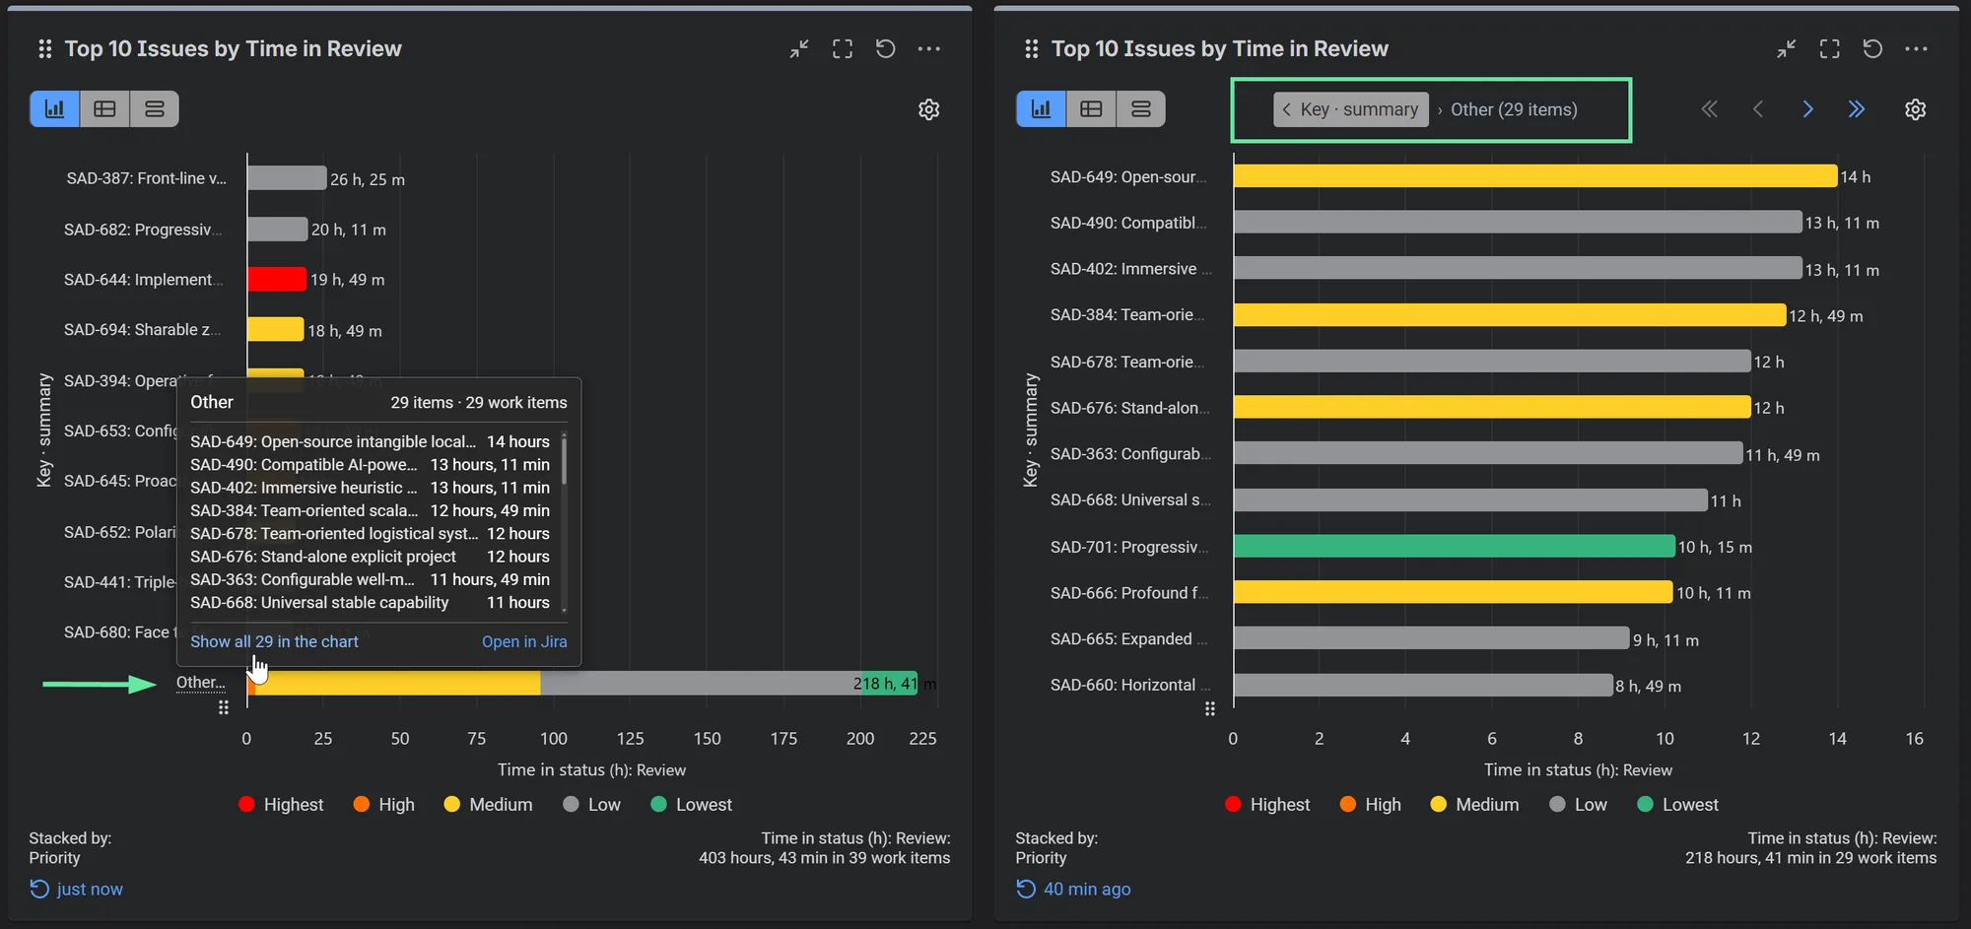Go to next page arrow

[1807, 109]
